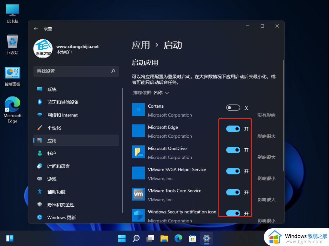Click the Microsoft Edge startup app icon

(x=138, y=131)
